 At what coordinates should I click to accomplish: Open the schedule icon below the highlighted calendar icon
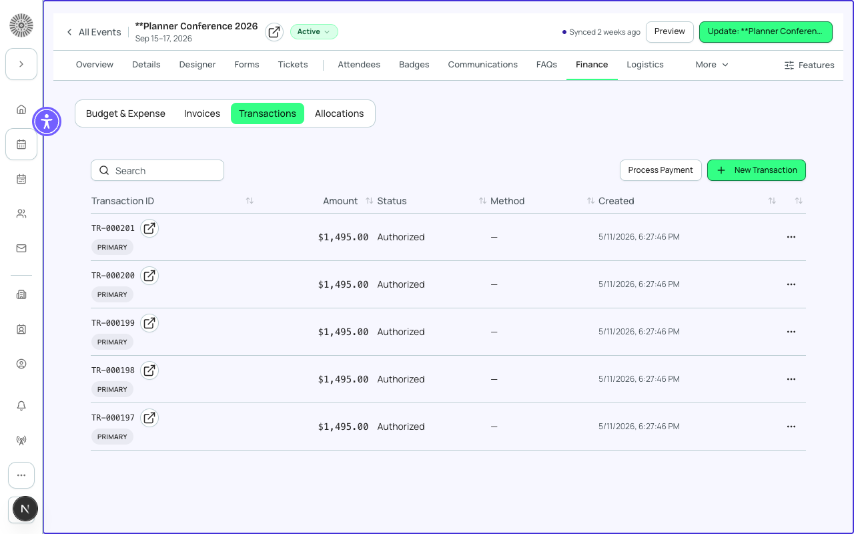point(21,179)
